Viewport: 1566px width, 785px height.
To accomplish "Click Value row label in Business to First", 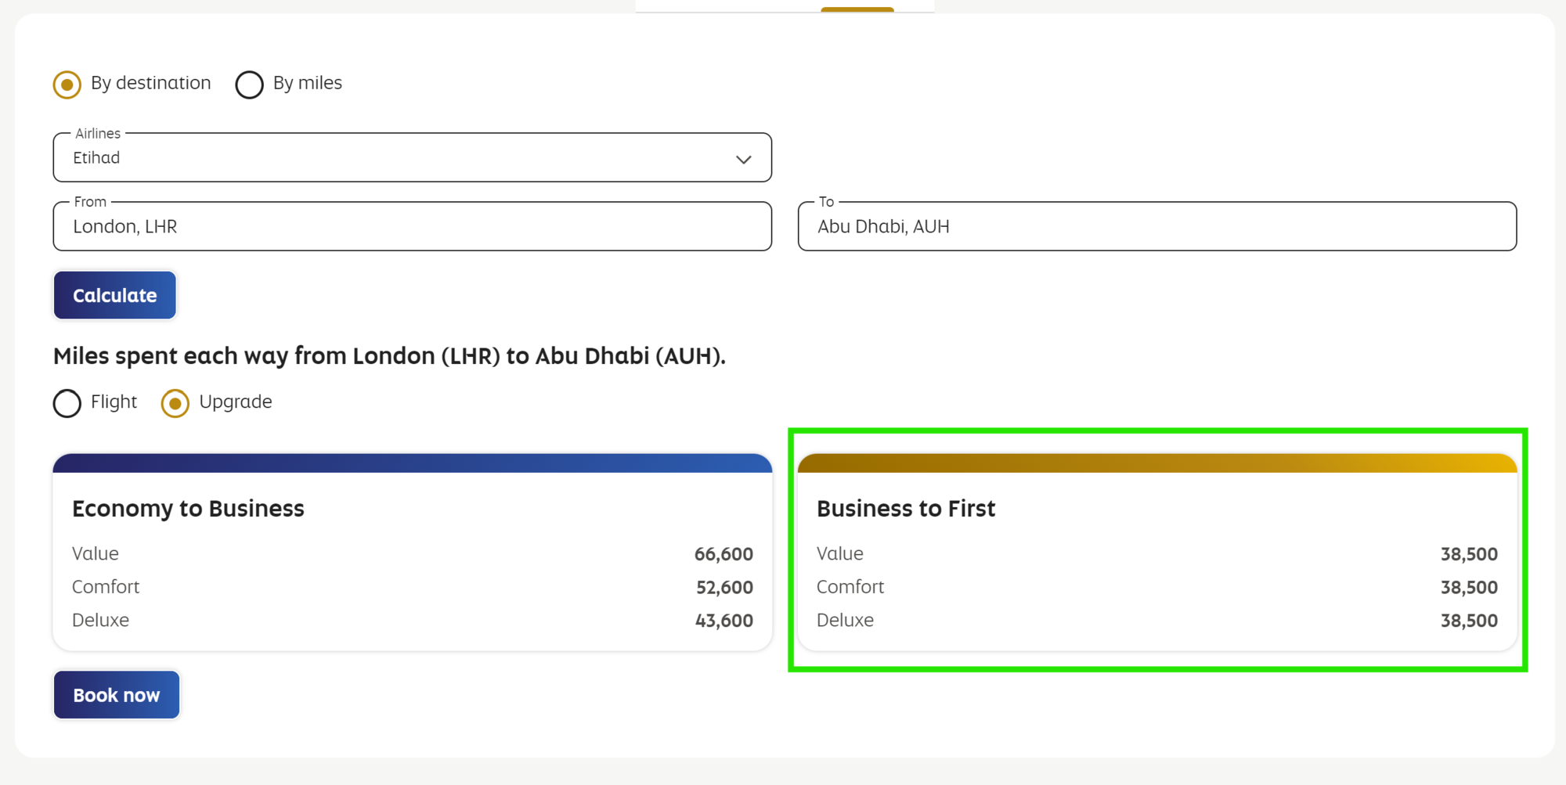I will (839, 554).
